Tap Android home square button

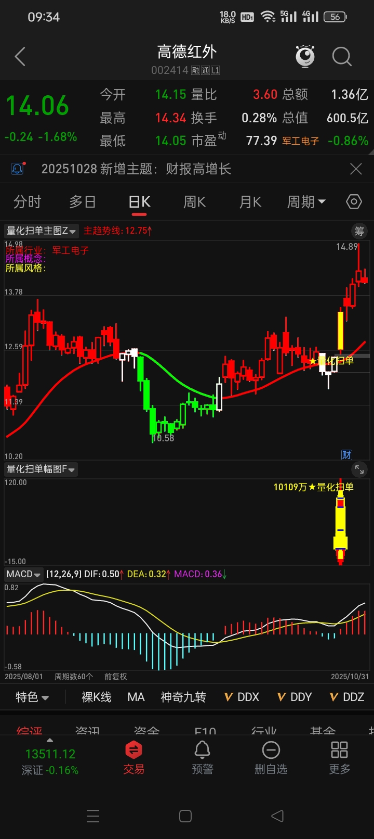185,816
